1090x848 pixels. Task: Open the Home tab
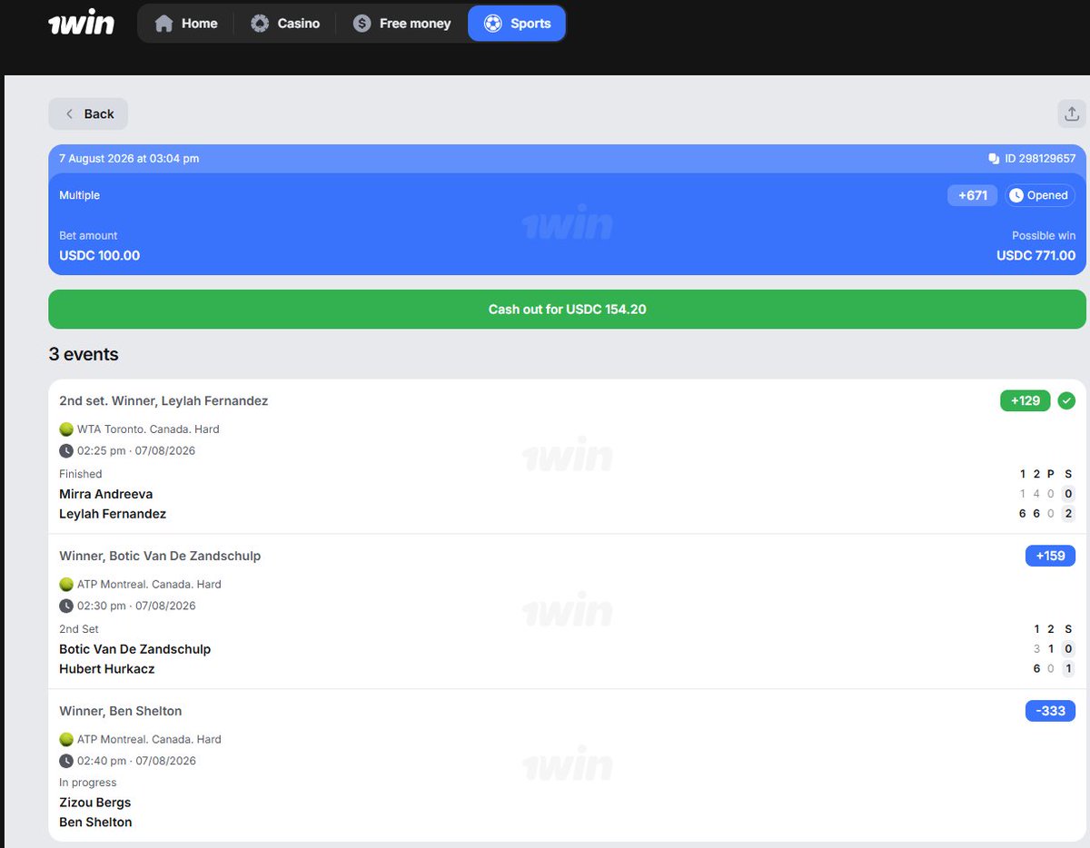[x=186, y=24]
